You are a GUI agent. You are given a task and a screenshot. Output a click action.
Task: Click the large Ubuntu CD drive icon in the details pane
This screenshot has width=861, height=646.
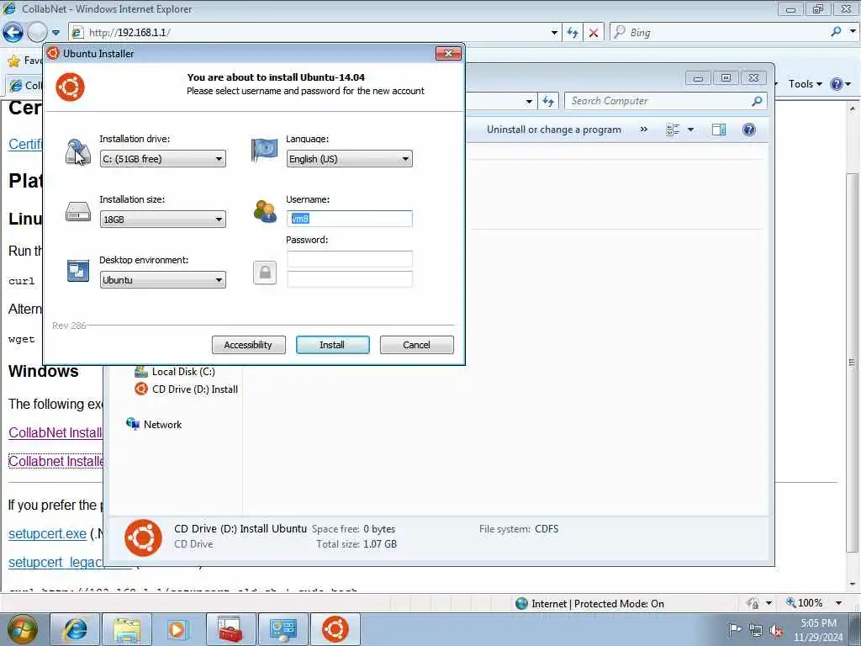[x=143, y=537]
